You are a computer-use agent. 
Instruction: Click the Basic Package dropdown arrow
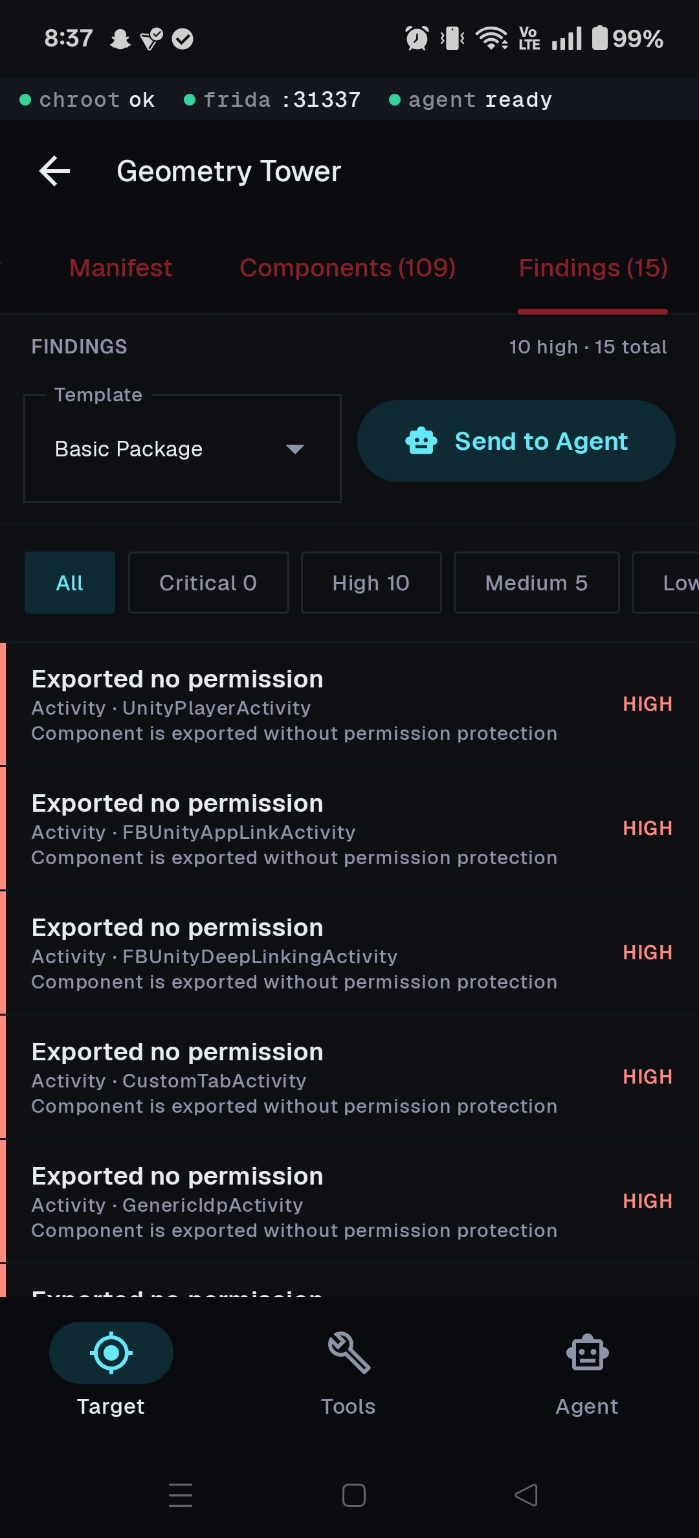[x=295, y=449]
